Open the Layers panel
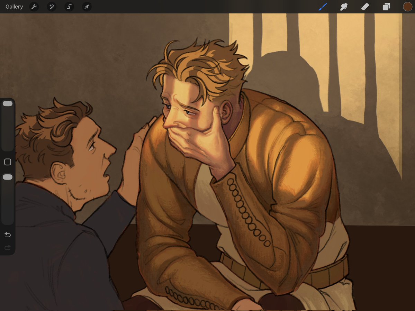415x311 pixels. coord(386,7)
